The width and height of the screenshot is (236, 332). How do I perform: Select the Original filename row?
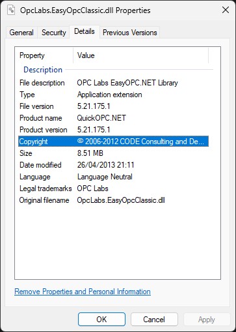pos(113,200)
